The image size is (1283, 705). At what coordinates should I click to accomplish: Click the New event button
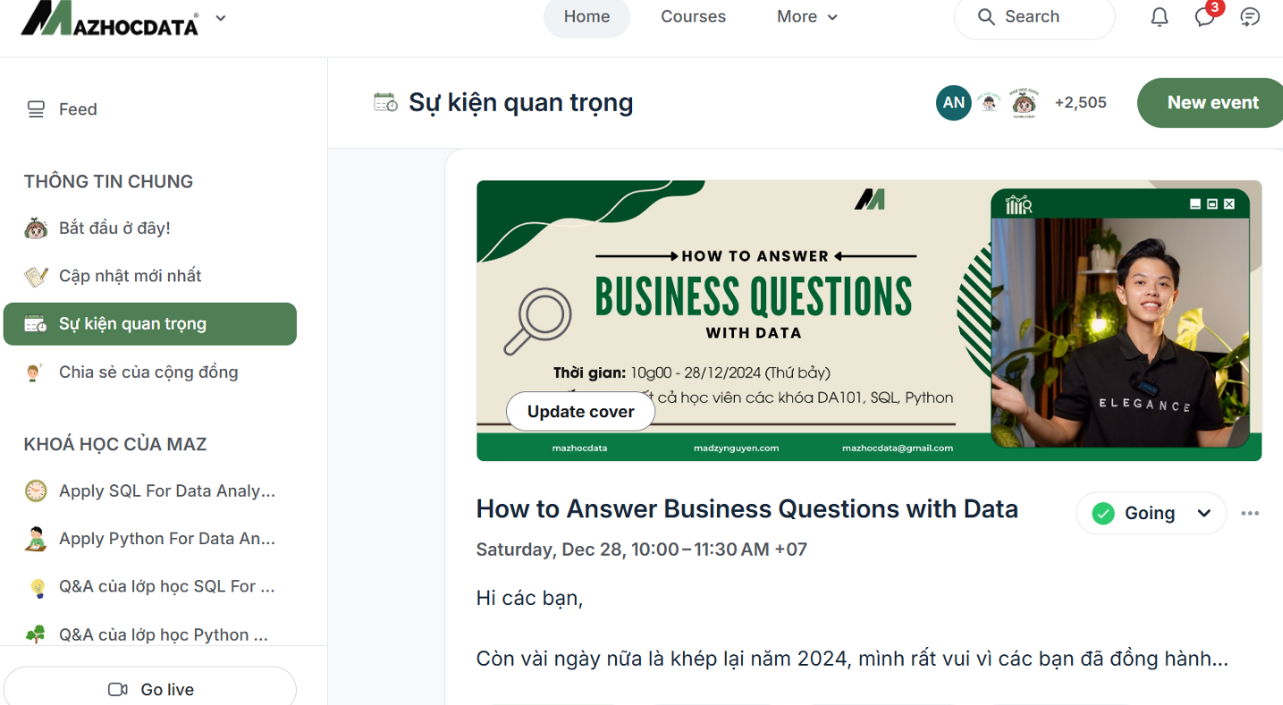1211,103
